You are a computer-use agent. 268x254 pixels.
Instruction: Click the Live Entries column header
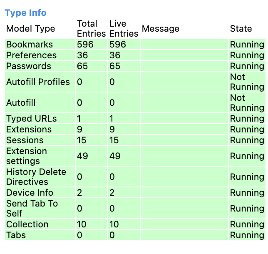coord(124,29)
